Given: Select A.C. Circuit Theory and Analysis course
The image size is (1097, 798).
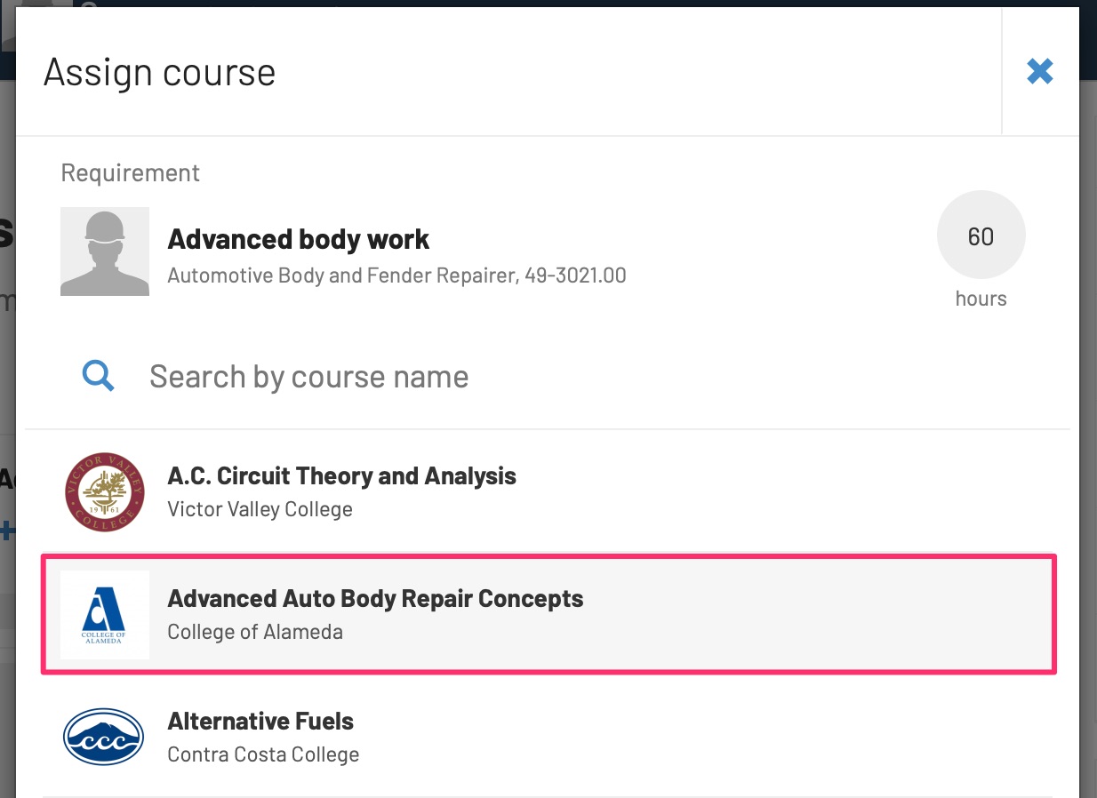Looking at the screenshot, I should pos(548,491).
